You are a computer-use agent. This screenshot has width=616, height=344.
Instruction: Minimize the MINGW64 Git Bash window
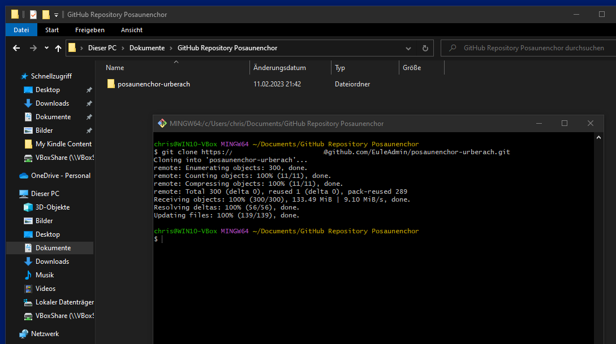click(x=539, y=123)
